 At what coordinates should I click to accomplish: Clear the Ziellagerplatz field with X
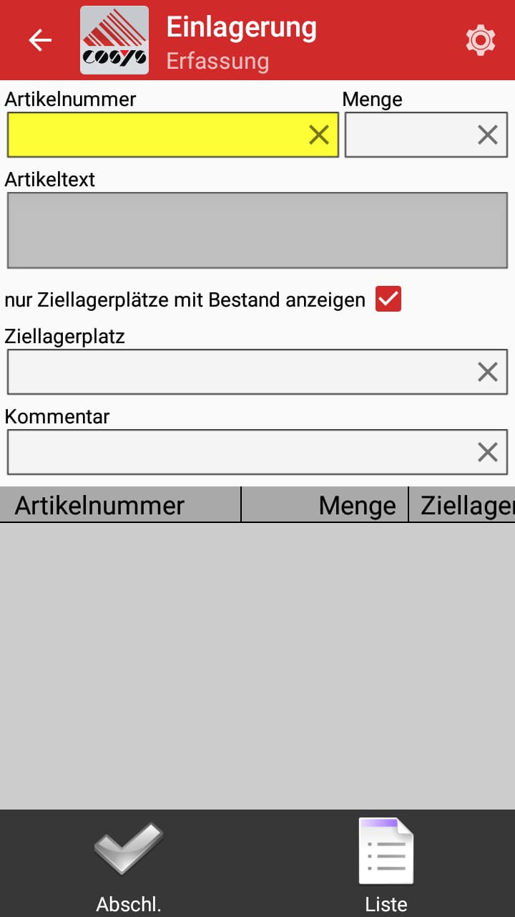click(488, 372)
